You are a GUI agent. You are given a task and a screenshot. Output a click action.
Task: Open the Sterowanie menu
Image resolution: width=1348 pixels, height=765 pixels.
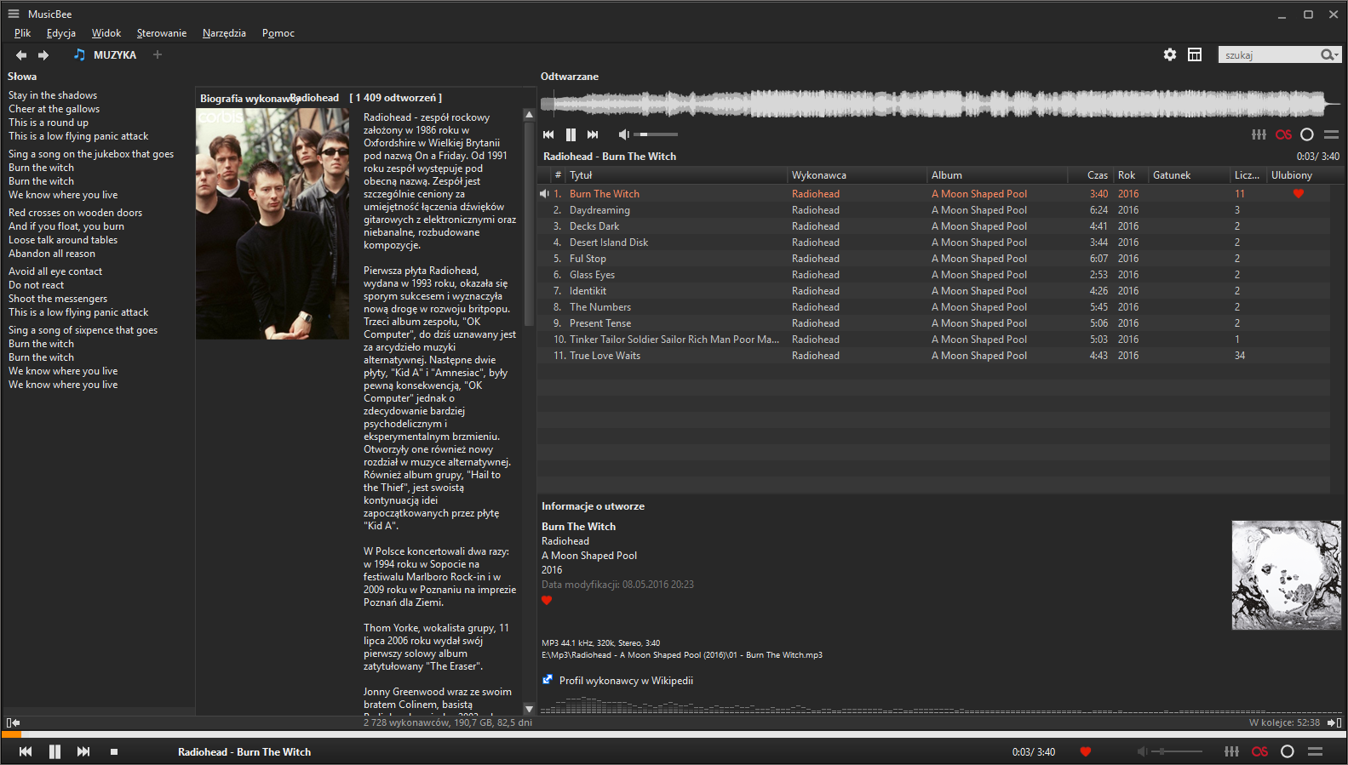[x=162, y=33]
